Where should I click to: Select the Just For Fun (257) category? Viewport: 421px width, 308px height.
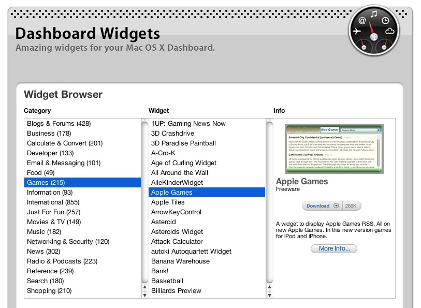click(x=82, y=212)
